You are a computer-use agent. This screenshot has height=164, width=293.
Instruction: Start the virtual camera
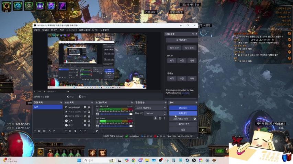click(x=180, y=119)
